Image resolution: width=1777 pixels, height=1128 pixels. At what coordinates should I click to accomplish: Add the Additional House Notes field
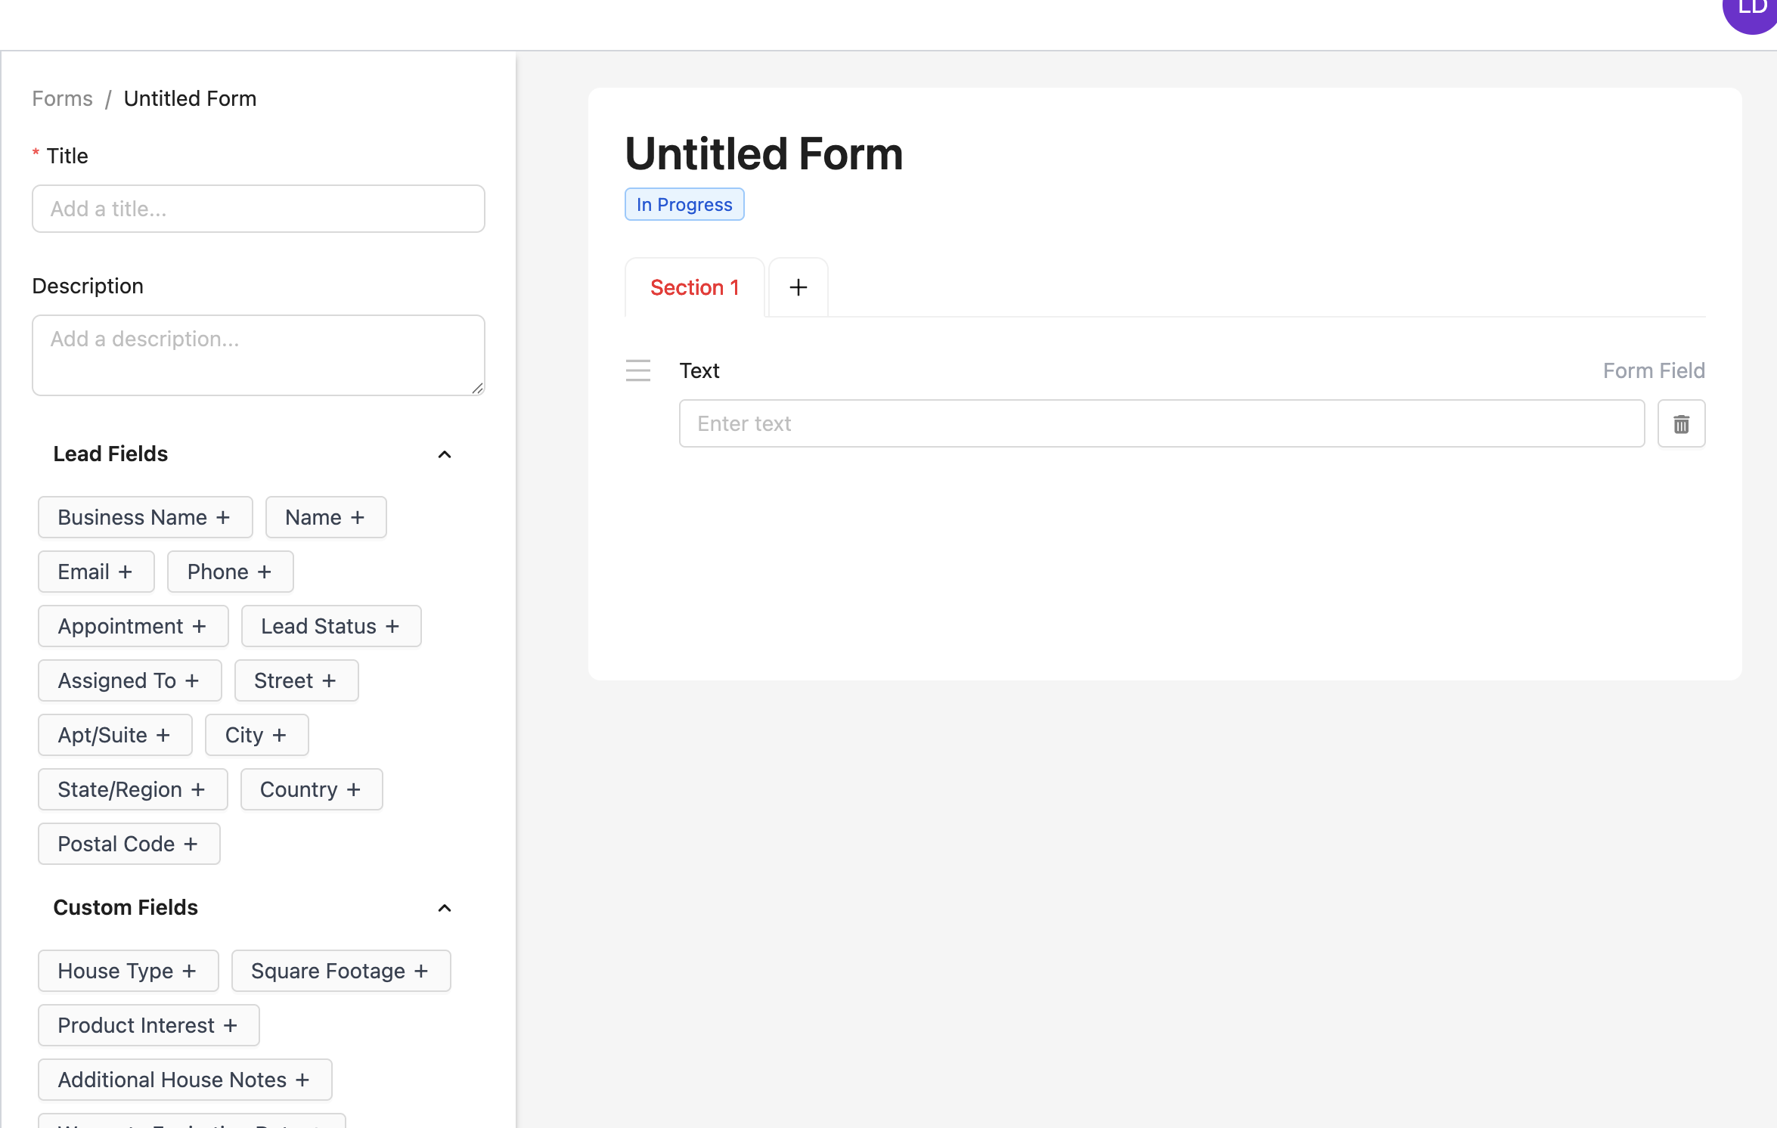[185, 1080]
